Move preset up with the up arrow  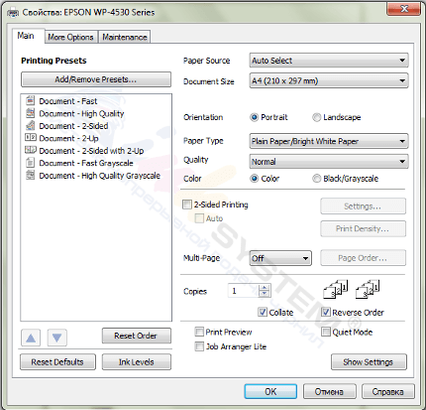(31, 338)
